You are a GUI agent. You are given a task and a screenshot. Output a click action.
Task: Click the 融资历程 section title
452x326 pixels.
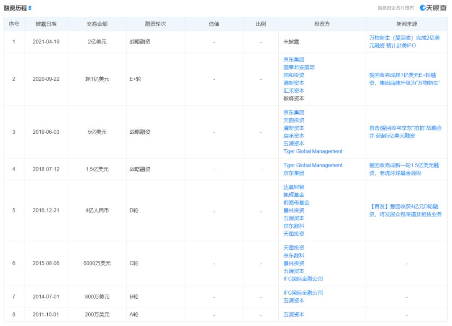[15, 8]
